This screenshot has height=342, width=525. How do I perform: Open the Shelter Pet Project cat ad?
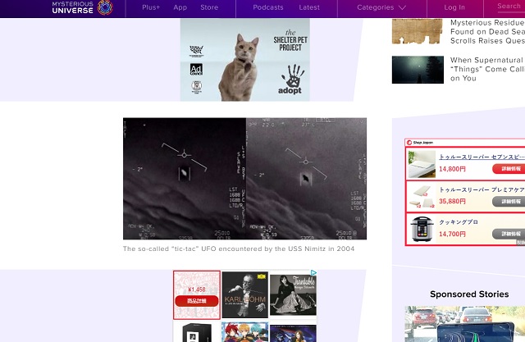[x=244, y=60]
